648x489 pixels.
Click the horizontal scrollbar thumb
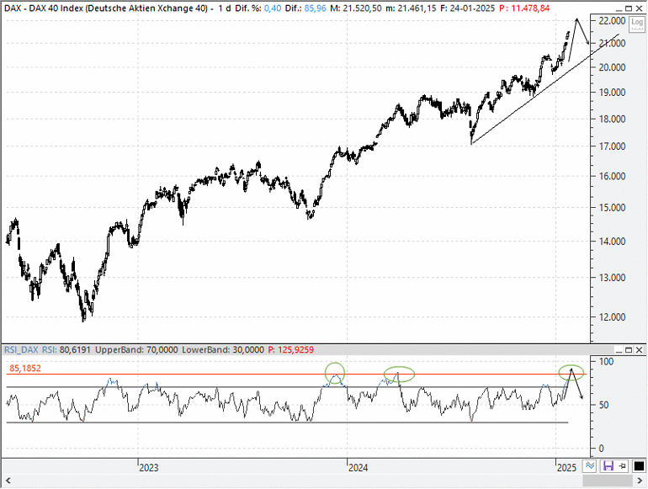click(608, 481)
